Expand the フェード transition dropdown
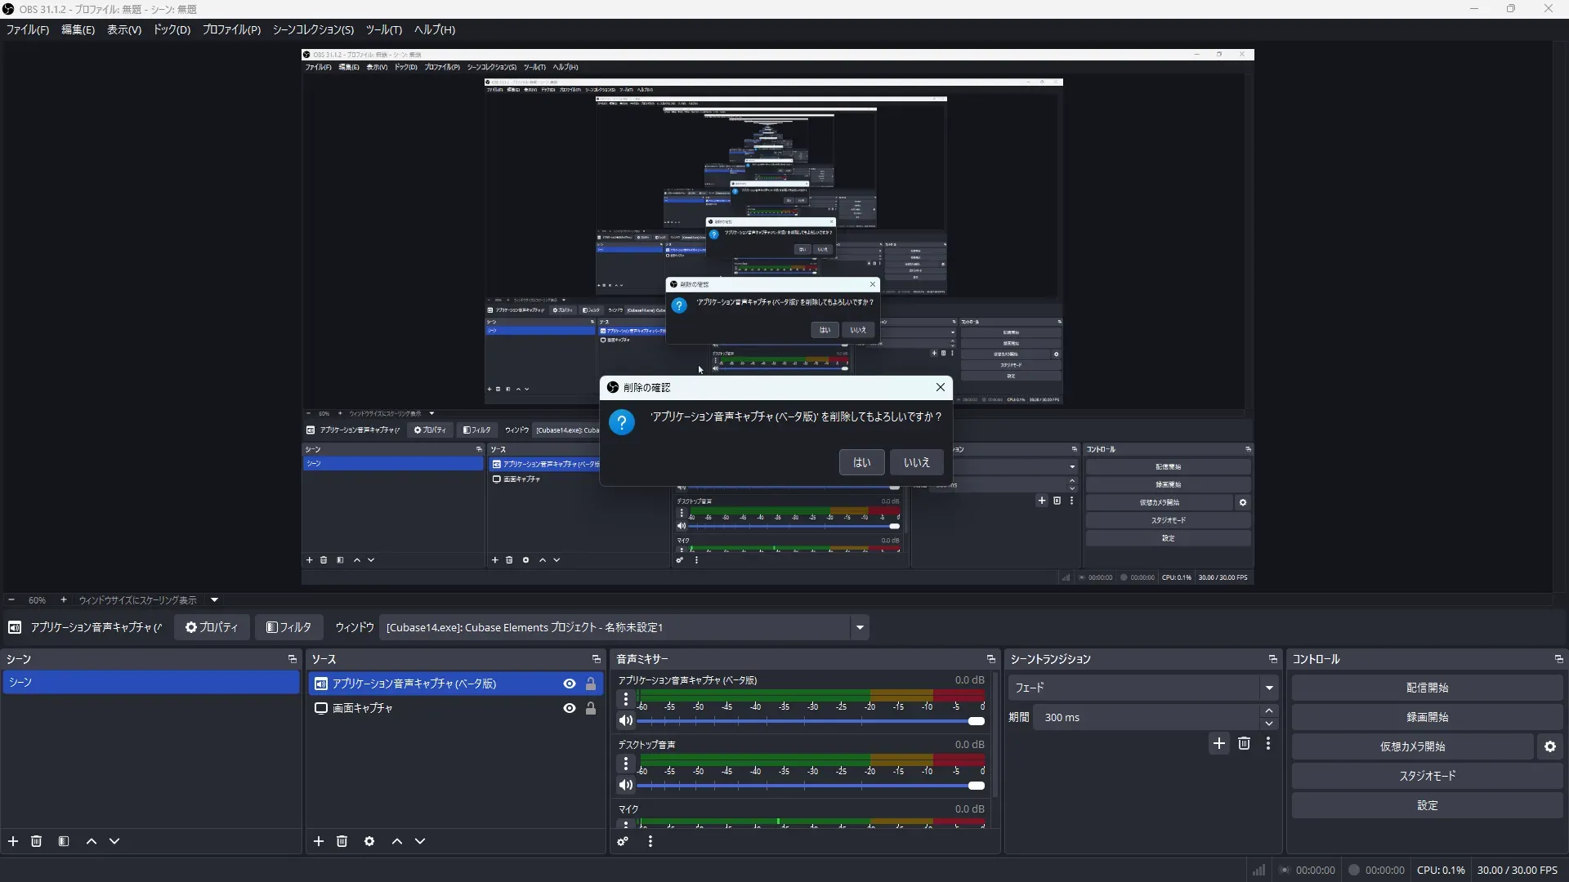Image resolution: width=1569 pixels, height=882 pixels. click(x=1268, y=688)
